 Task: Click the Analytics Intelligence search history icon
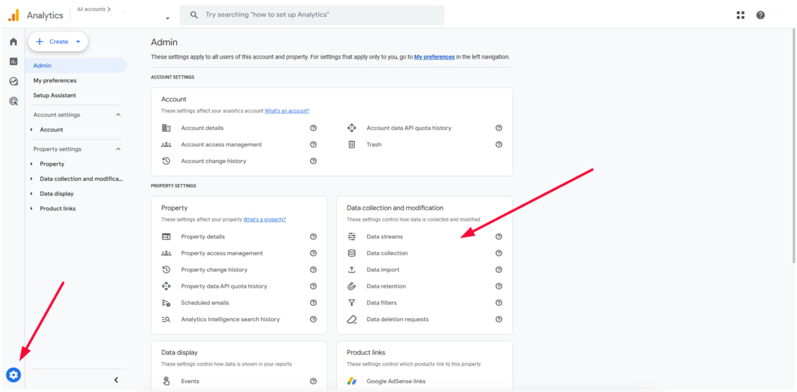coord(166,319)
